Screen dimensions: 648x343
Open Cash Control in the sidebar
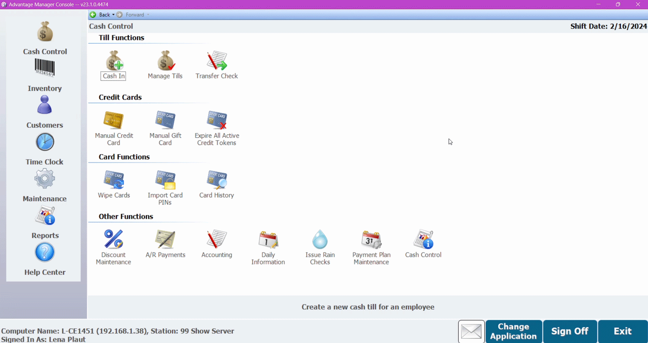pyautogui.click(x=45, y=38)
